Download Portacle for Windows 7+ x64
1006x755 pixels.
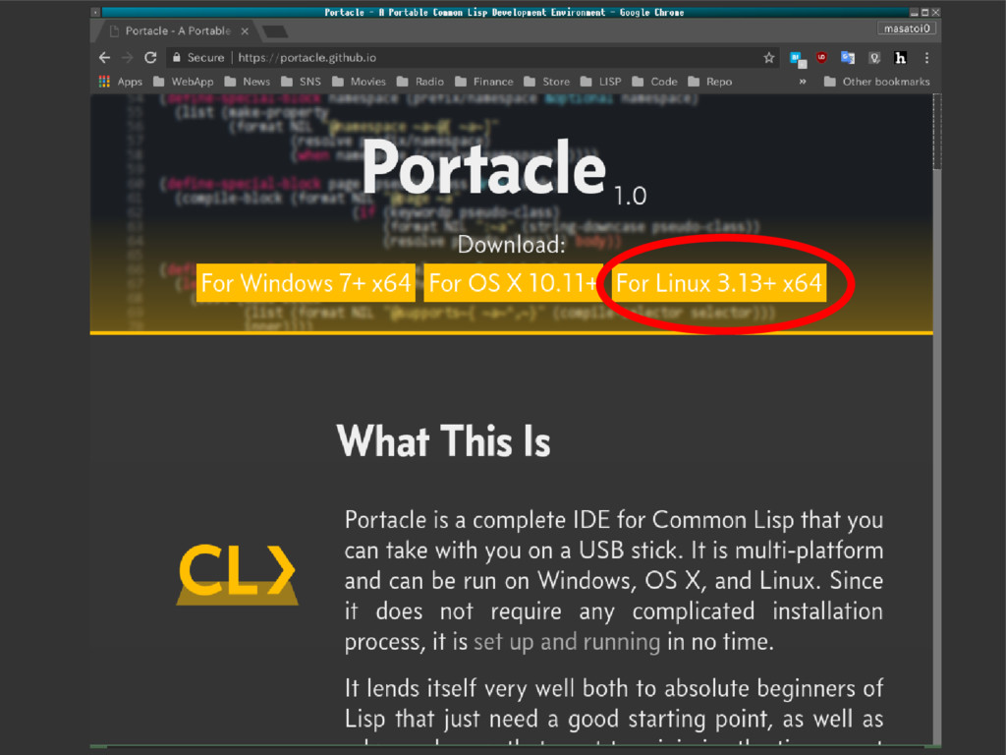tap(306, 282)
